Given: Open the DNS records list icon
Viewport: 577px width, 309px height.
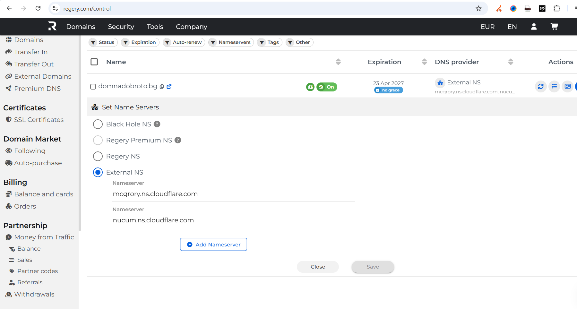Looking at the screenshot, I should point(554,86).
